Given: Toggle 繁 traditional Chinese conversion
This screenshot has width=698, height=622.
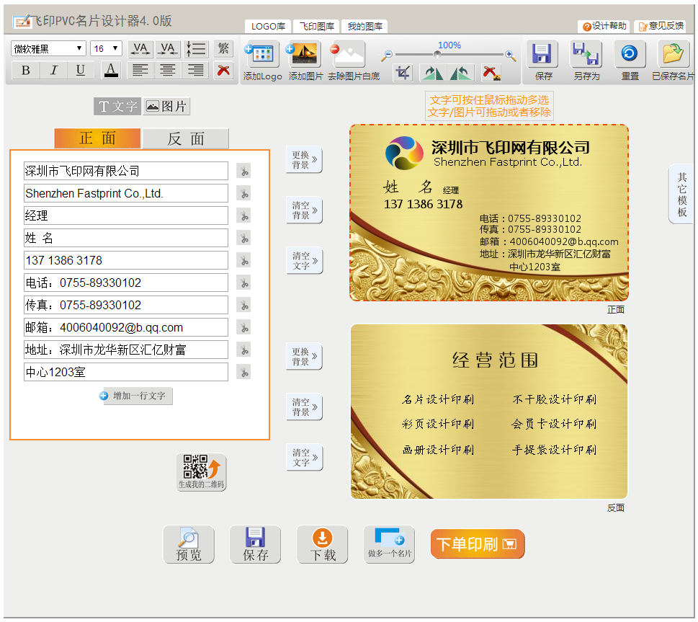Looking at the screenshot, I should (223, 48).
